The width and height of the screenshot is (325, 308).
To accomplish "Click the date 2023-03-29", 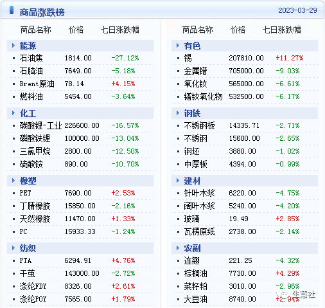I will pos(297,10).
